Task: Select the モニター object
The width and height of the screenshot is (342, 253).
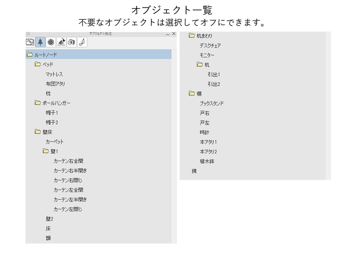Action: tap(207, 55)
